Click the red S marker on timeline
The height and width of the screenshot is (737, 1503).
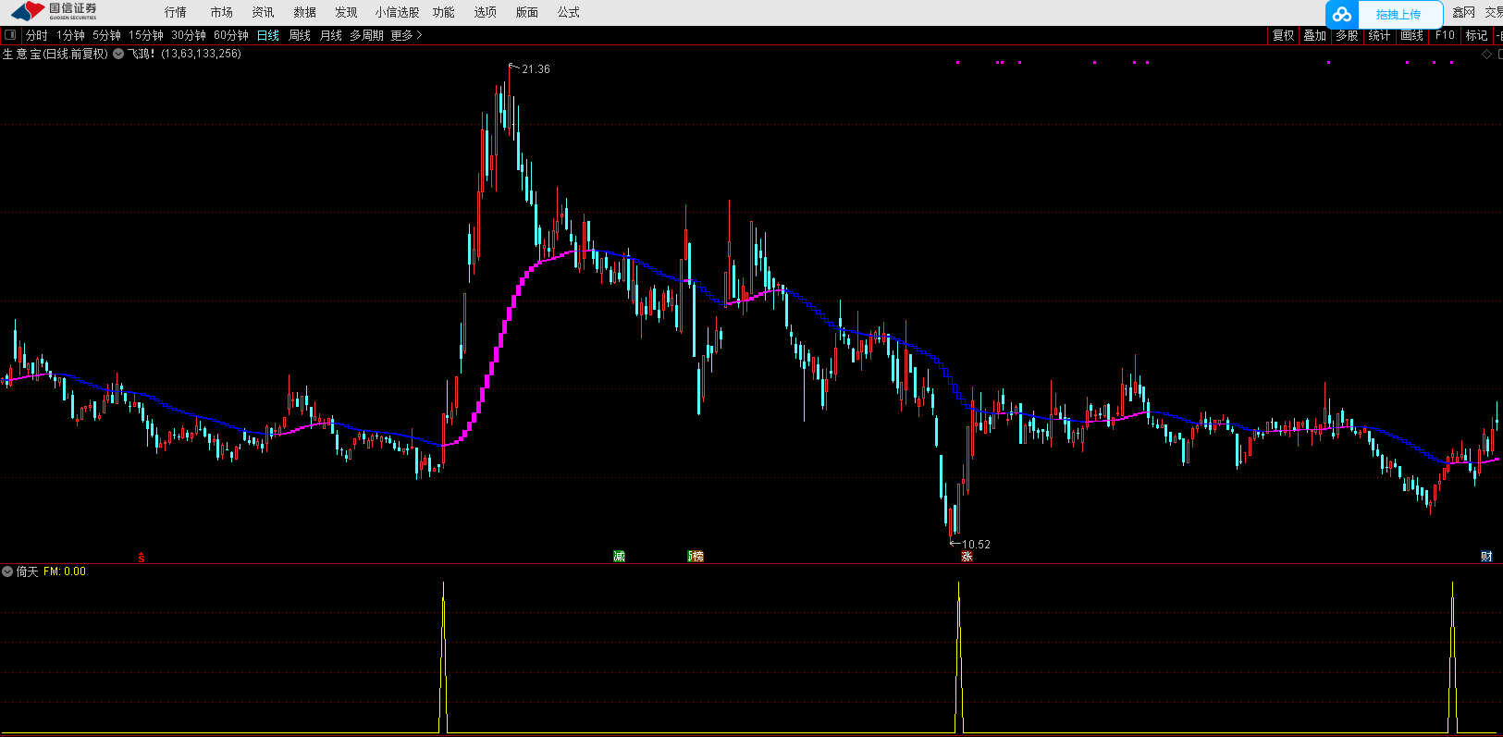[x=142, y=557]
